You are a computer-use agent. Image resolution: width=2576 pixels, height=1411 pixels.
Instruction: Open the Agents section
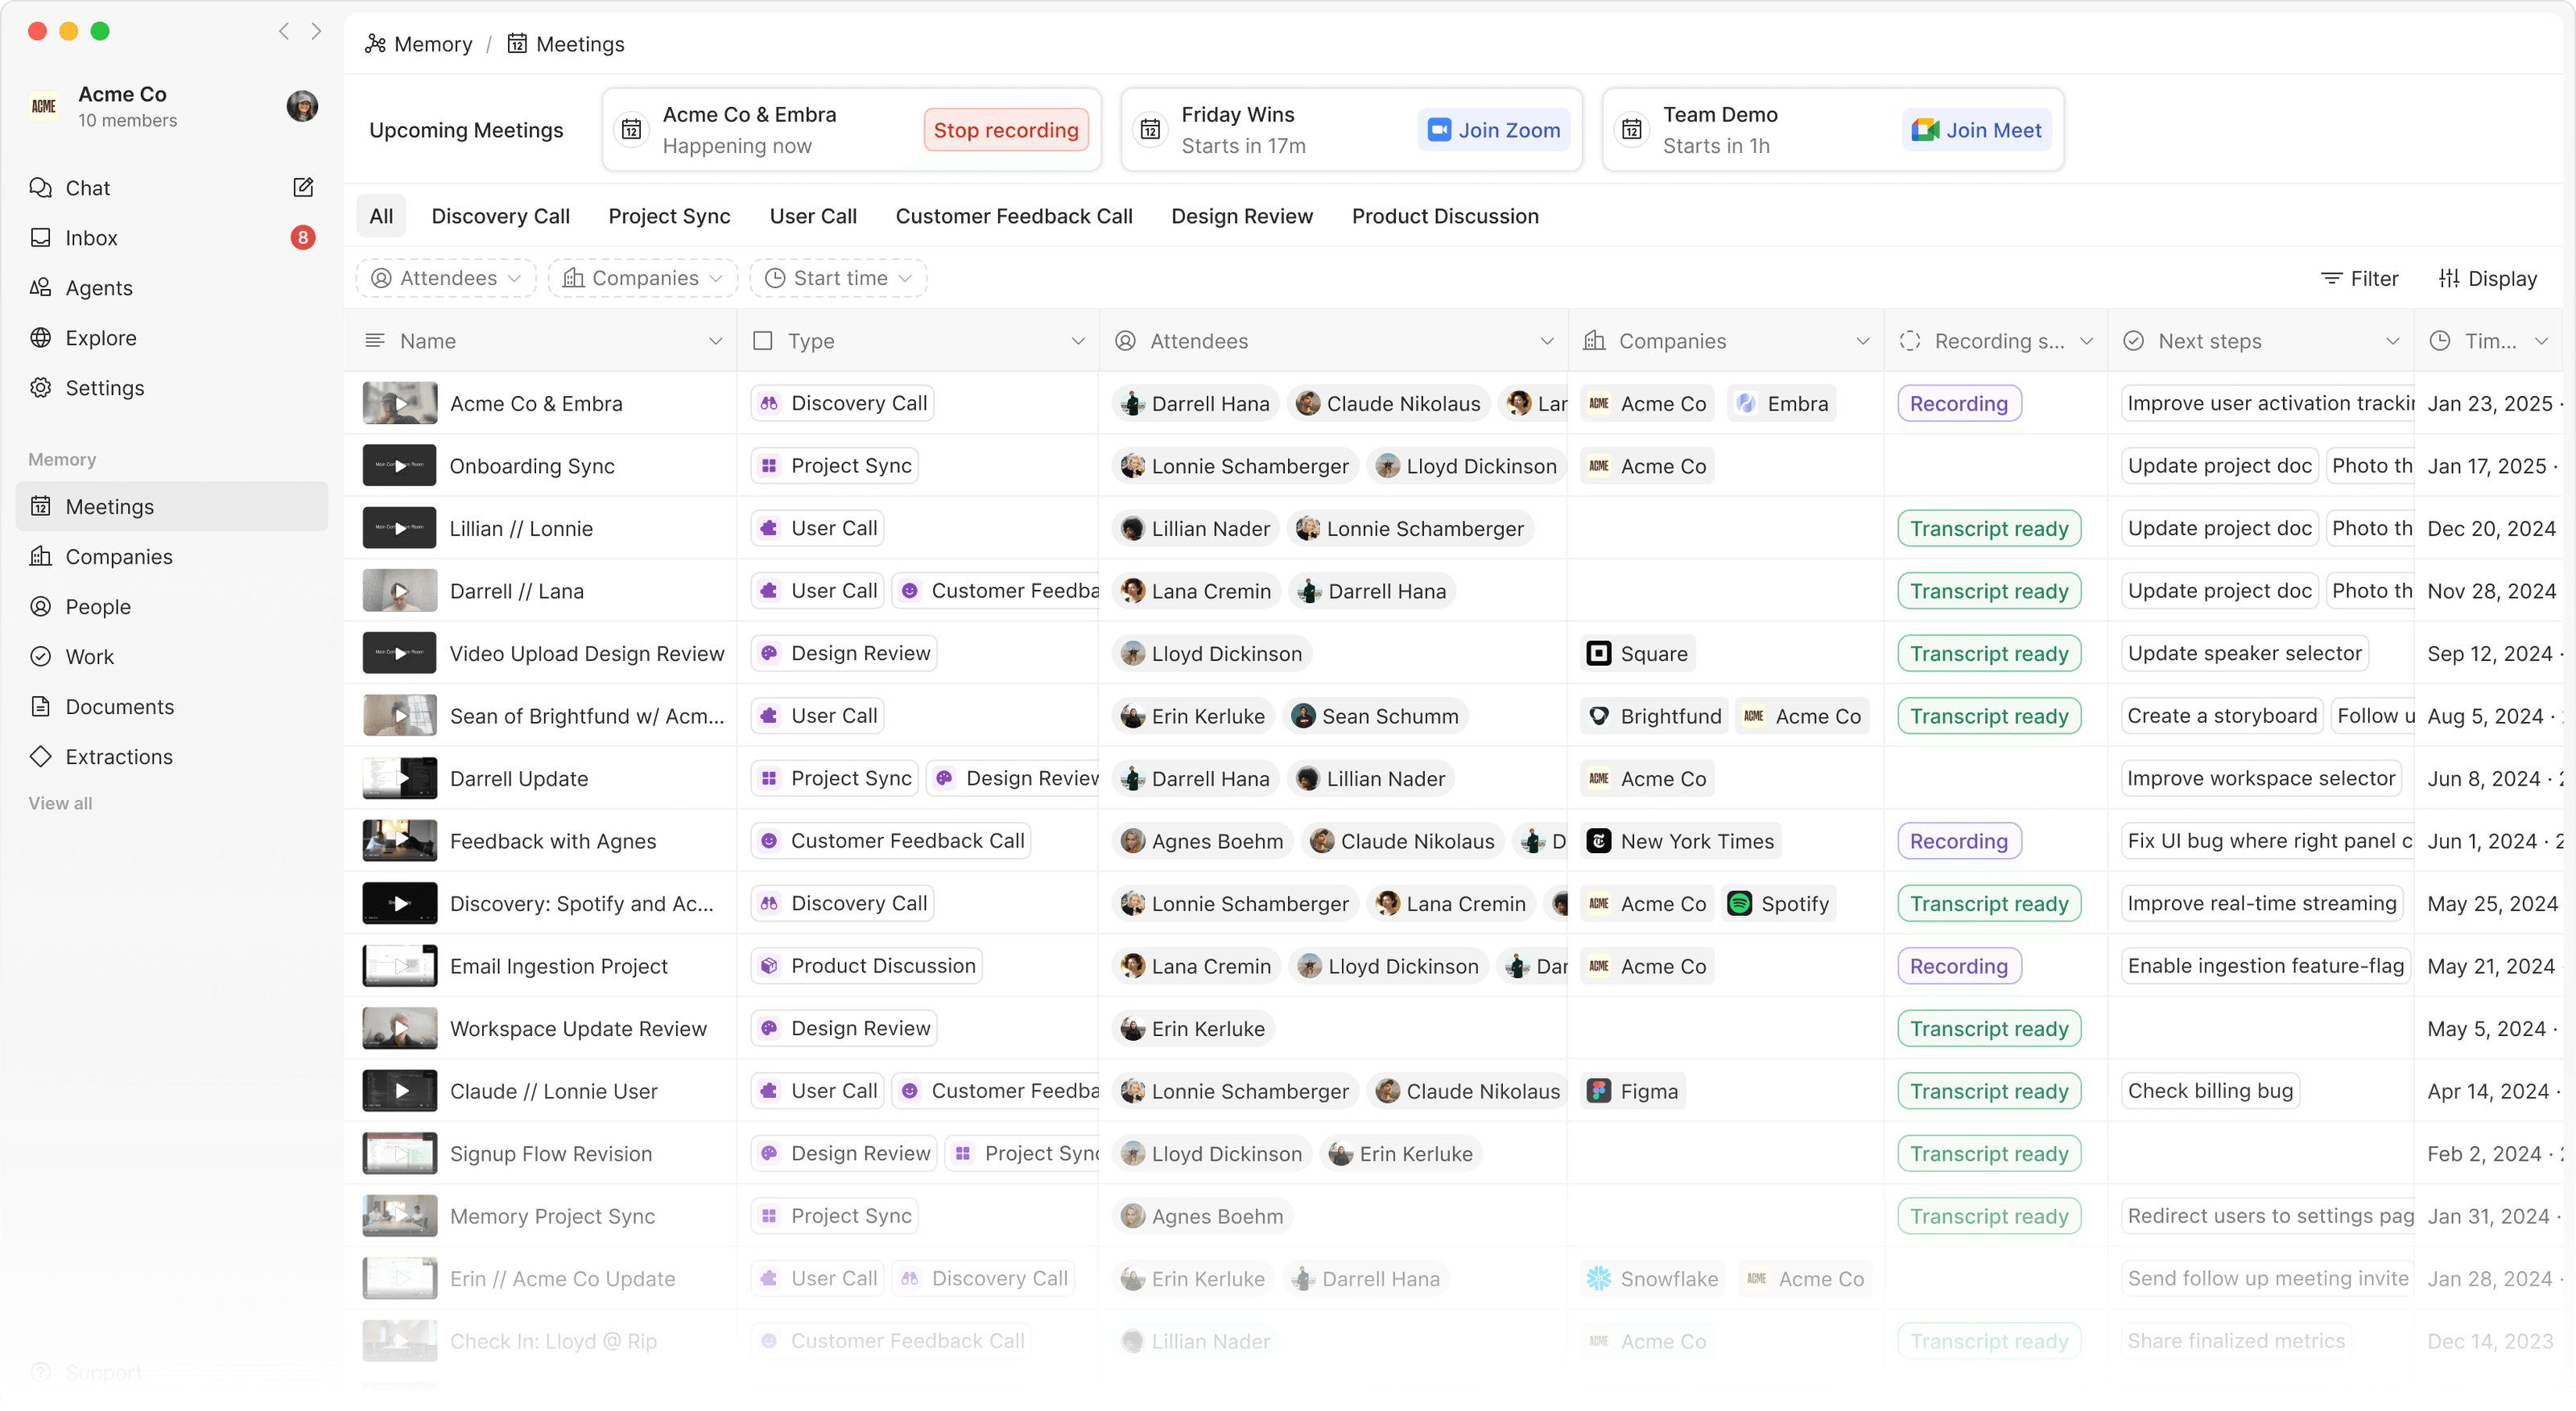click(x=98, y=287)
